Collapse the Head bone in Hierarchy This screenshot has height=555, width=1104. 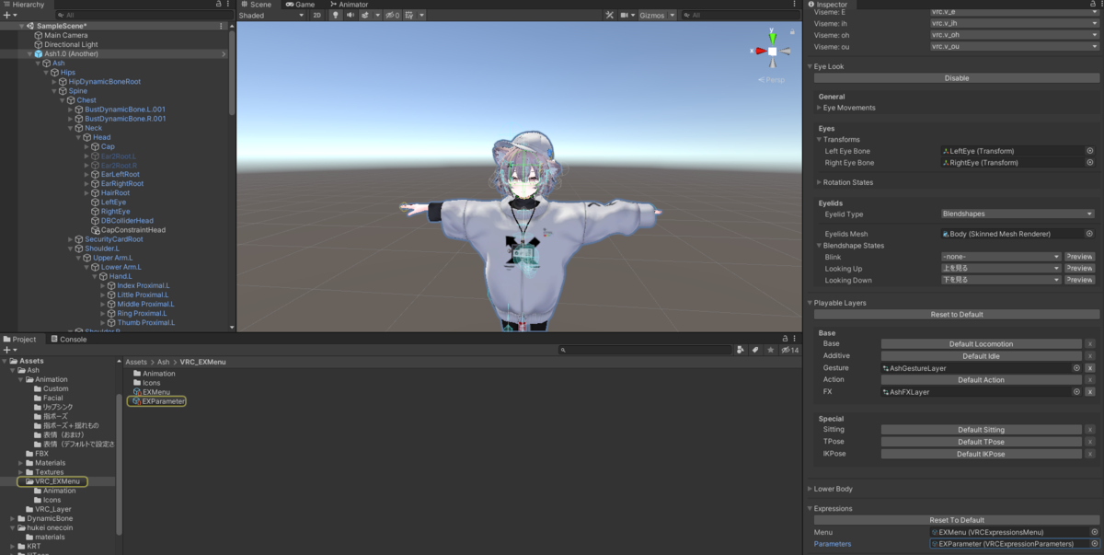78,137
